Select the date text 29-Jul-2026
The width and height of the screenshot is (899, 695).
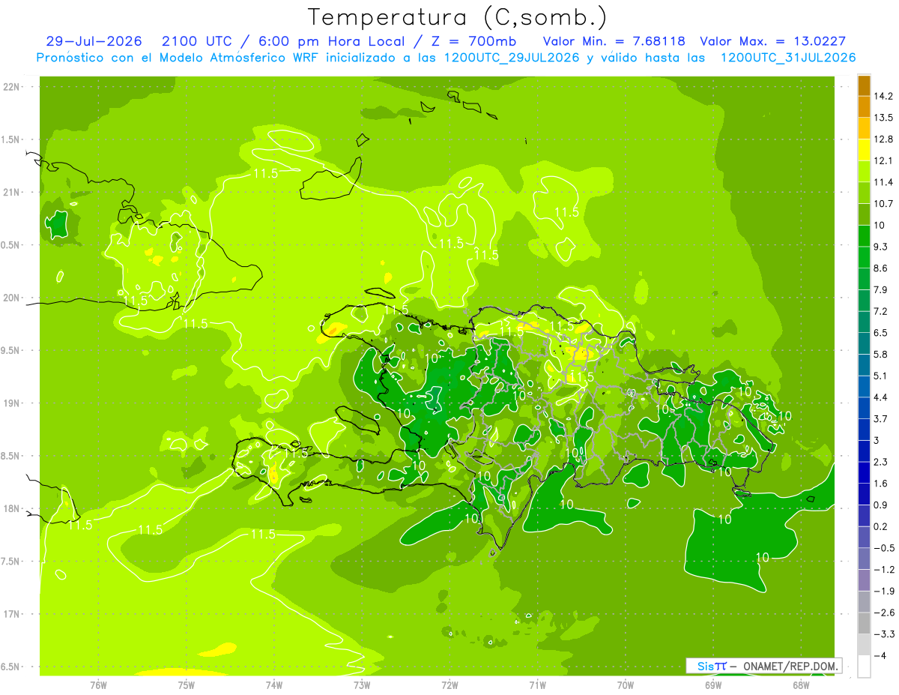[94, 40]
